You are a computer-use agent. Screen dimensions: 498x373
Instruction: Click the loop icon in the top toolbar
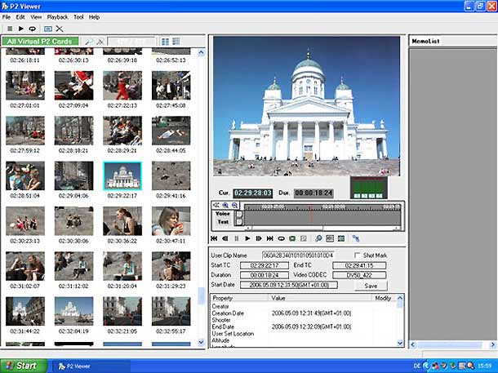pos(32,28)
